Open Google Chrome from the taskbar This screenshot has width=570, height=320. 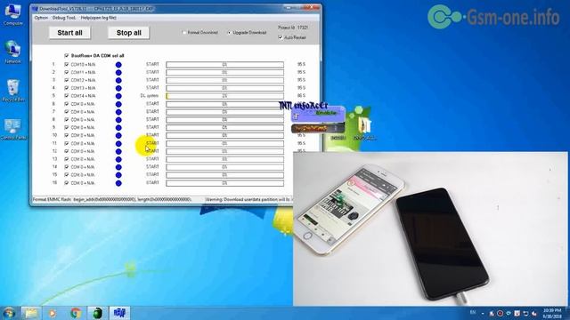click(76, 313)
